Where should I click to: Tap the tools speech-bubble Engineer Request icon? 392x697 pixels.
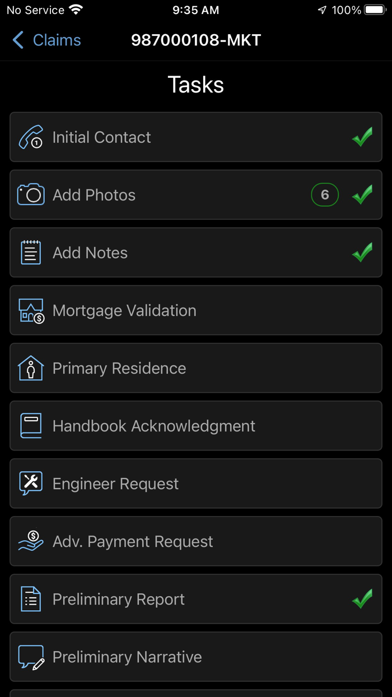31,484
